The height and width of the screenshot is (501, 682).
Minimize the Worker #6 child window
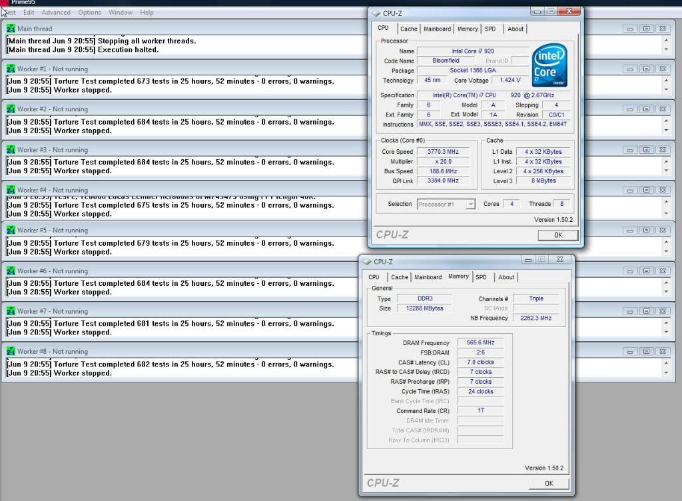point(630,271)
